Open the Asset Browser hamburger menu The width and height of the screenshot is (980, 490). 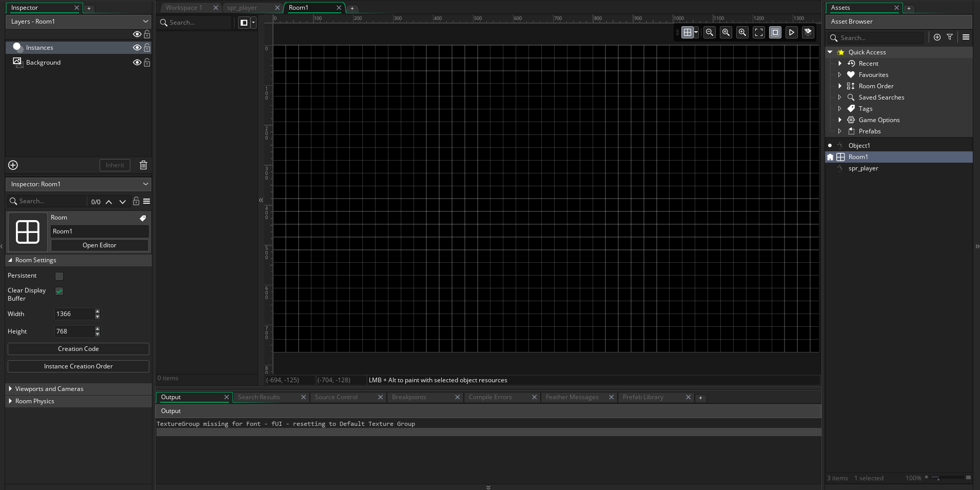click(966, 37)
